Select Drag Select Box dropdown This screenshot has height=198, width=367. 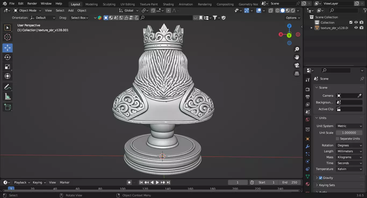pyautogui.click(x=79, y=18)
